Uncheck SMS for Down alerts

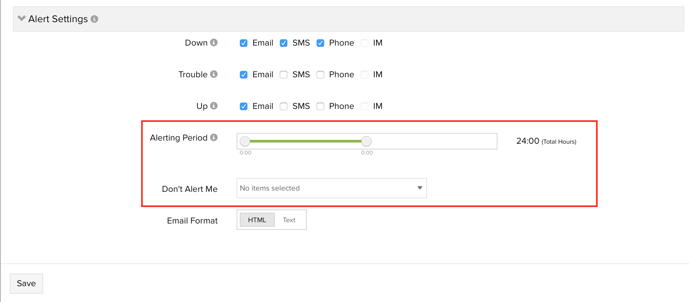coord(284,43)
